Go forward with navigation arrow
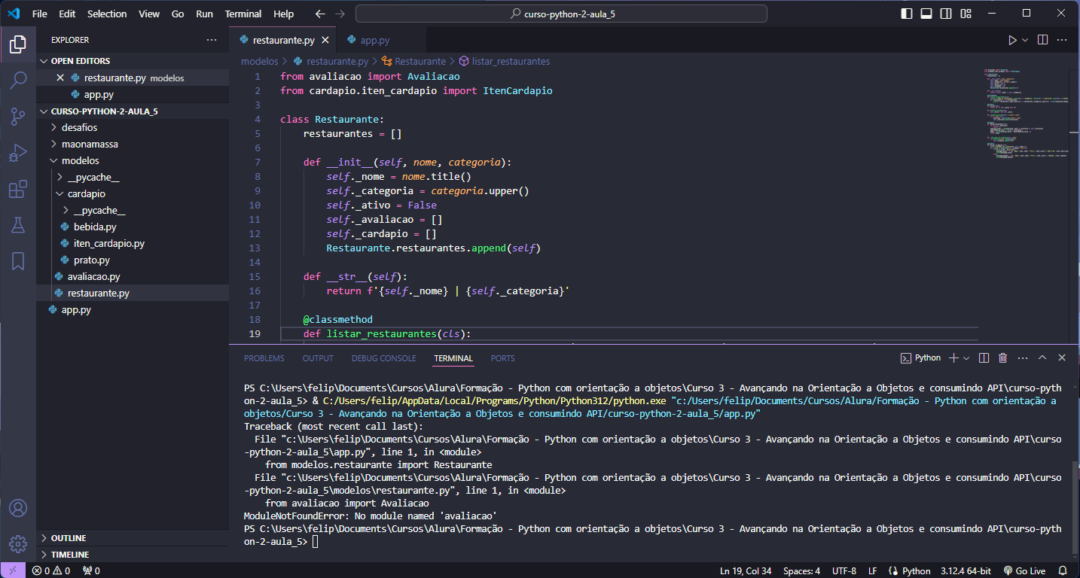Screen dimensions: 1080x578 tap(340, 14)
